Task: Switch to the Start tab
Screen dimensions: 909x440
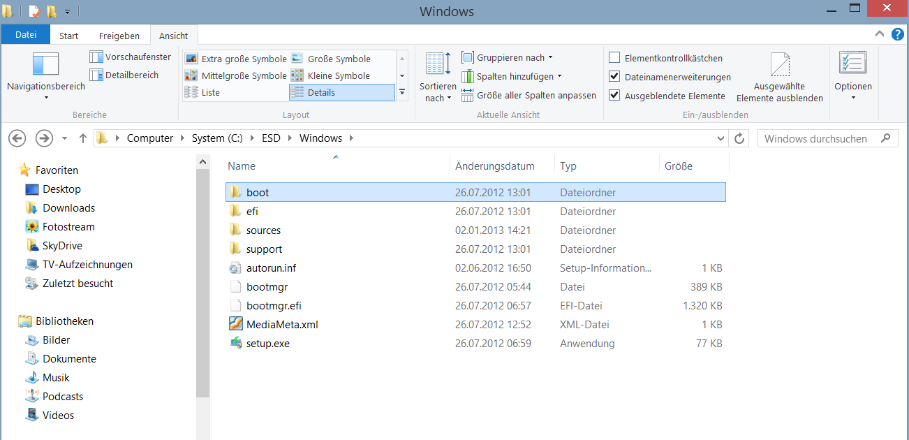Action: point(68,36)
